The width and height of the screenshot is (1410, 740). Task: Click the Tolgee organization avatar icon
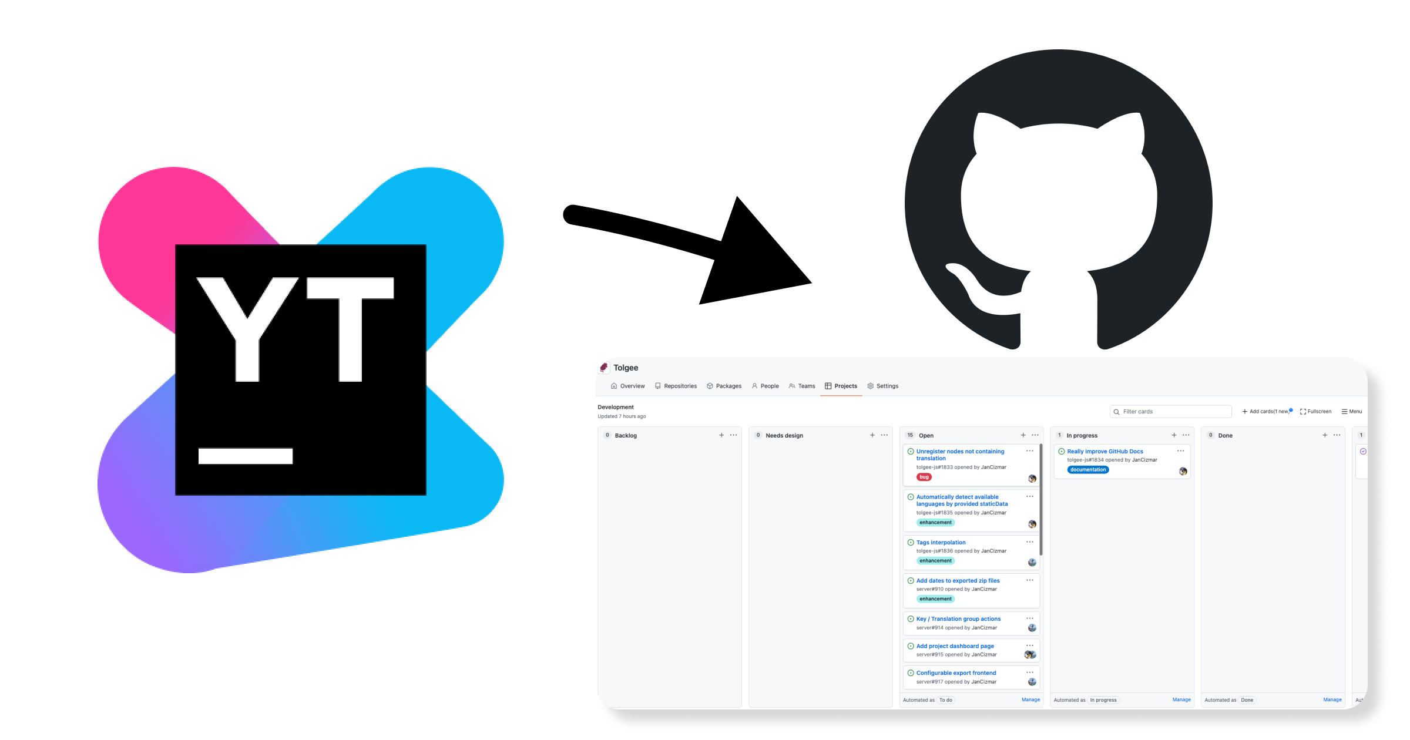tap(603, 368)
